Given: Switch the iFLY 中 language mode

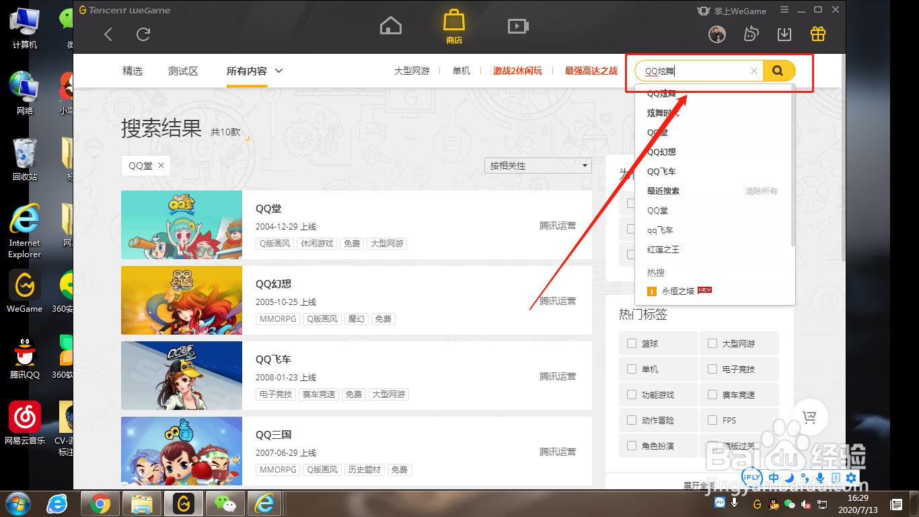Looking at the screenshot, I should pos(774,478).
